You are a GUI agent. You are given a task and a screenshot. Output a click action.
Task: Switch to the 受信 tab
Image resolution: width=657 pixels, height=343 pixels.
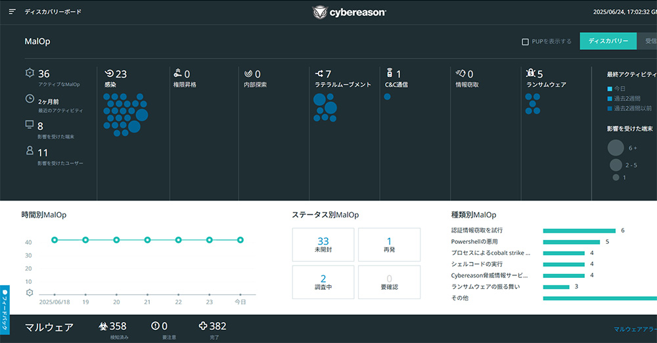[x=647, y=41]
